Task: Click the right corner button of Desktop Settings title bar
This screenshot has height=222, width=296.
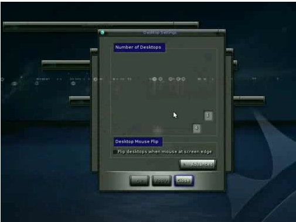Action: pyautogui.click(x=221, y=33)
